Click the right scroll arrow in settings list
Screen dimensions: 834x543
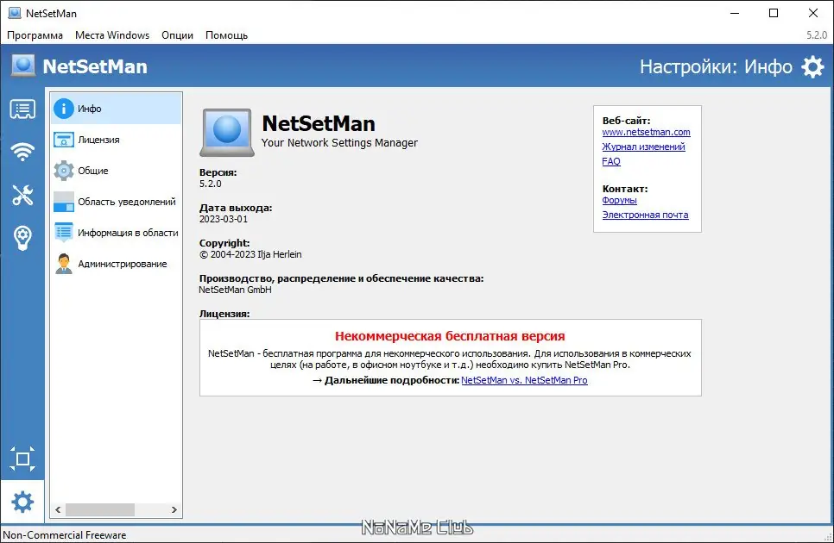click(174, 509)
